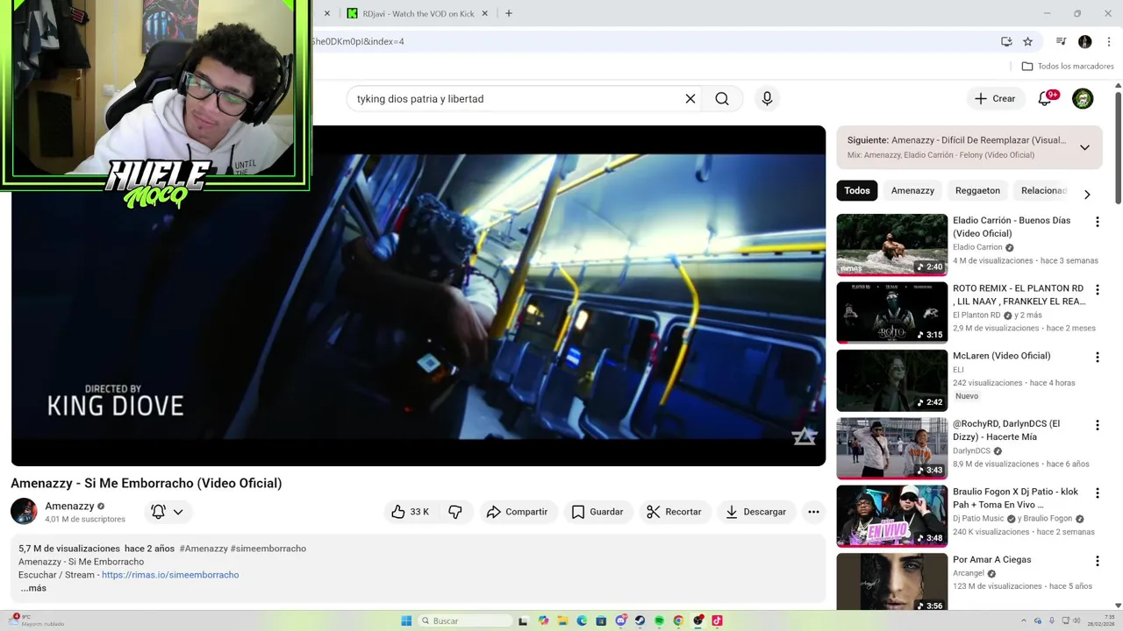Viewport: 1123px width, 631px height.
Task: Open Discord from the taskbar
Action: click(x=621, y=620)
